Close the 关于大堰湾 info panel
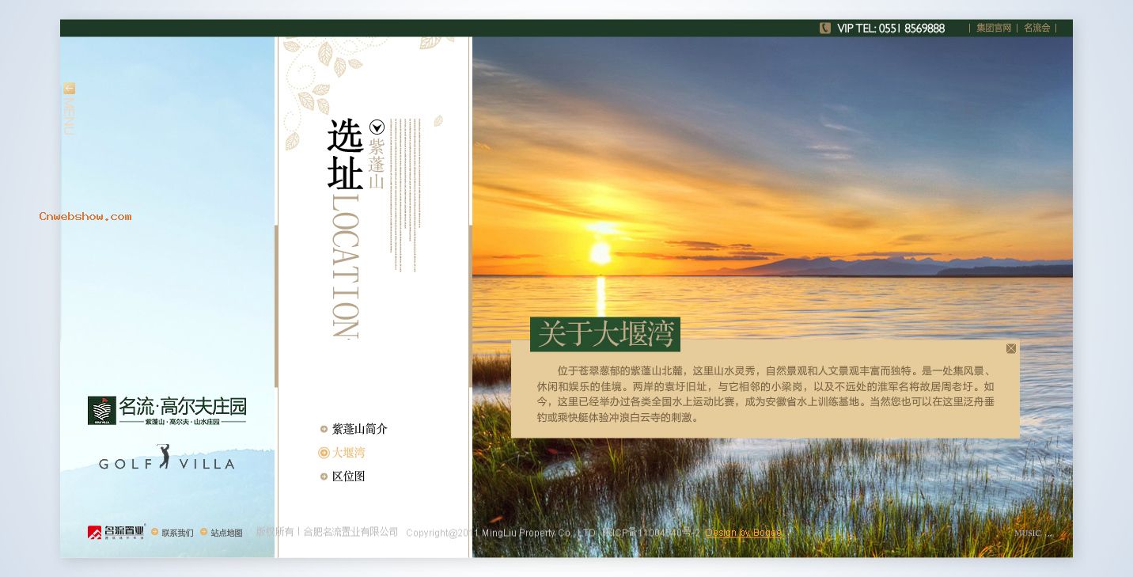The height and width of the screenshot is (577, 1133). (x=1011, y=348)
